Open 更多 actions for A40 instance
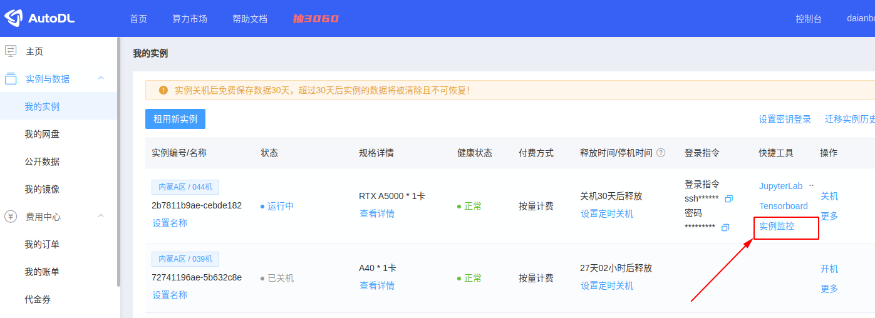875x318 pixels. pos(829,289)
